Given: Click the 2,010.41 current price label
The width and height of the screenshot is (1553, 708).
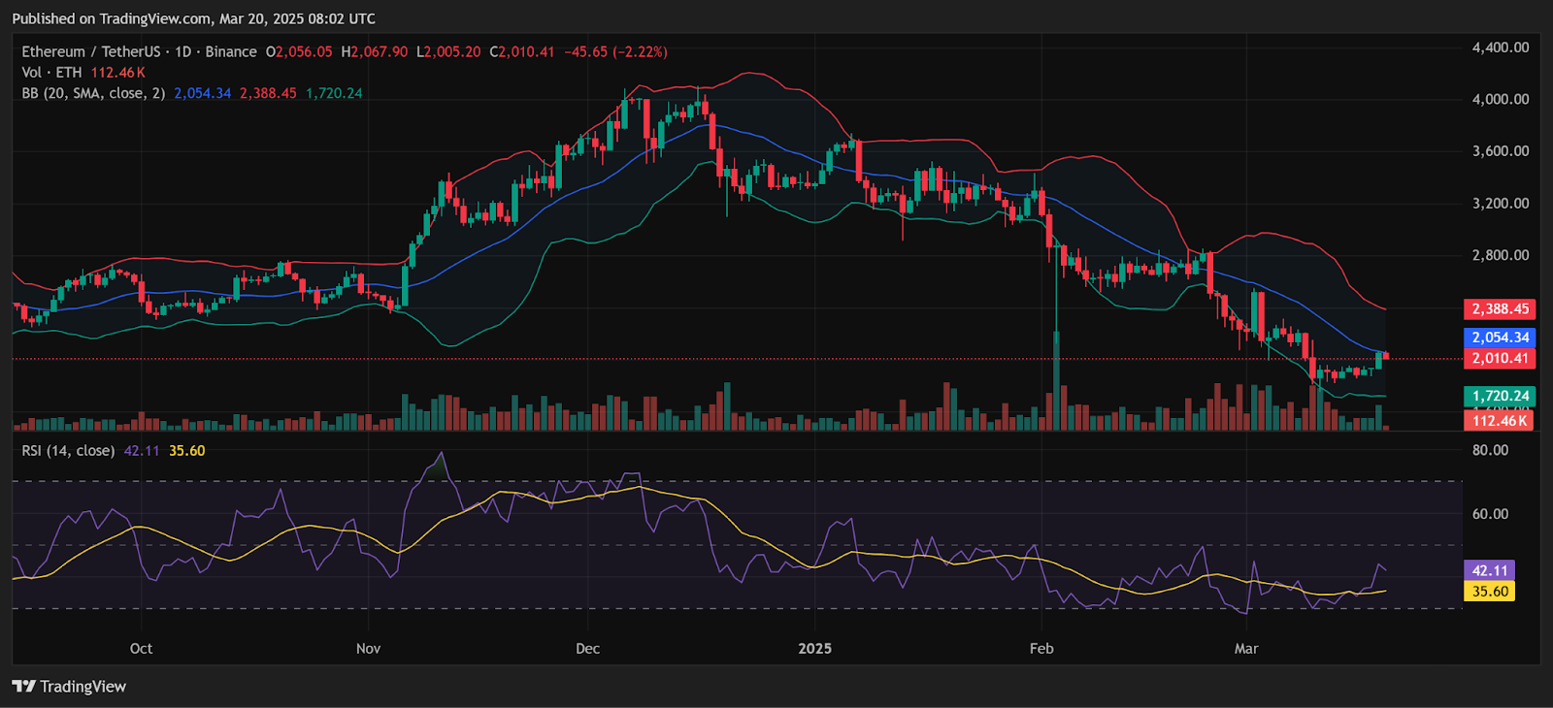Looking at the screenshot, I should 1500,359.
